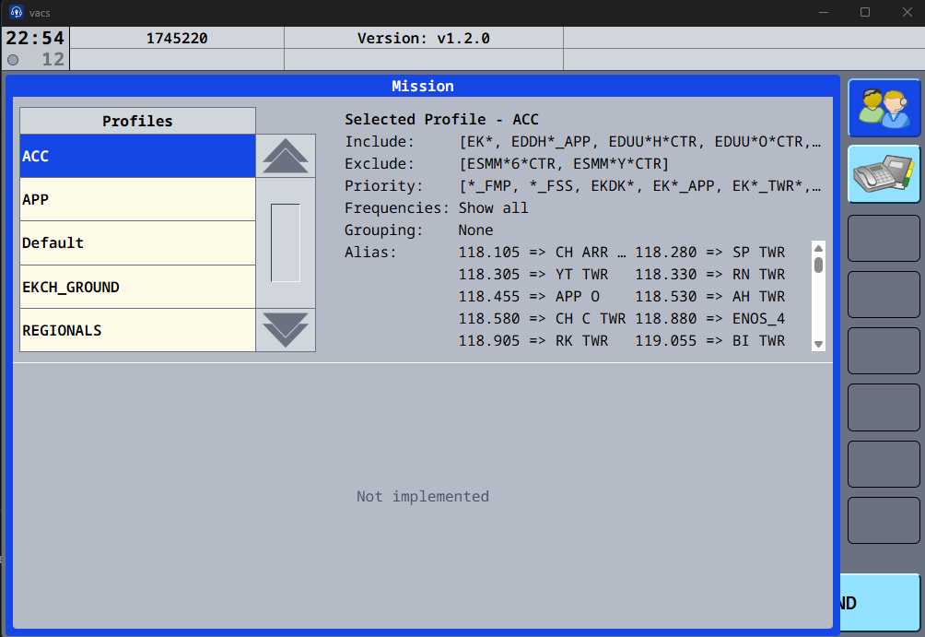Click the partially hidden END button
Viewport: 925px width, 637px height.
point(880,603)
